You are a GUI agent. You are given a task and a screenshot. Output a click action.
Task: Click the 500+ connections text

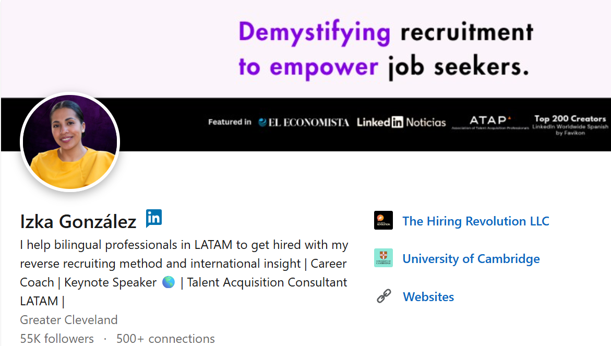[x=165, y=338]
